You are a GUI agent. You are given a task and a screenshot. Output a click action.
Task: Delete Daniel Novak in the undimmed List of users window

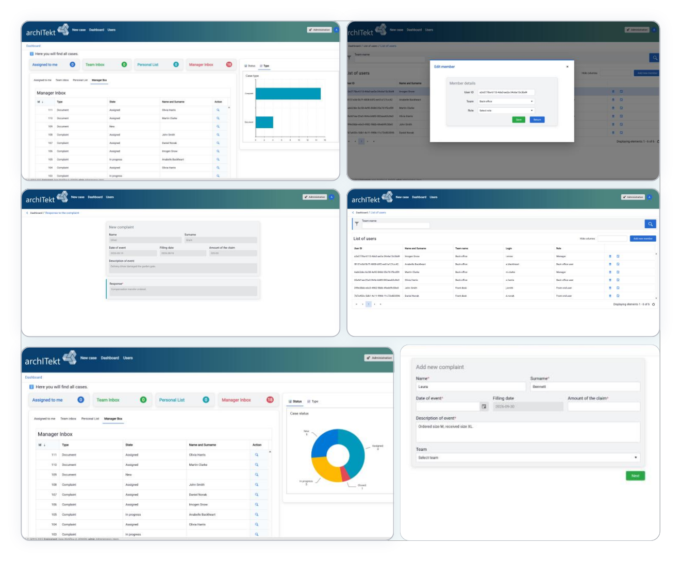[610, 296]
